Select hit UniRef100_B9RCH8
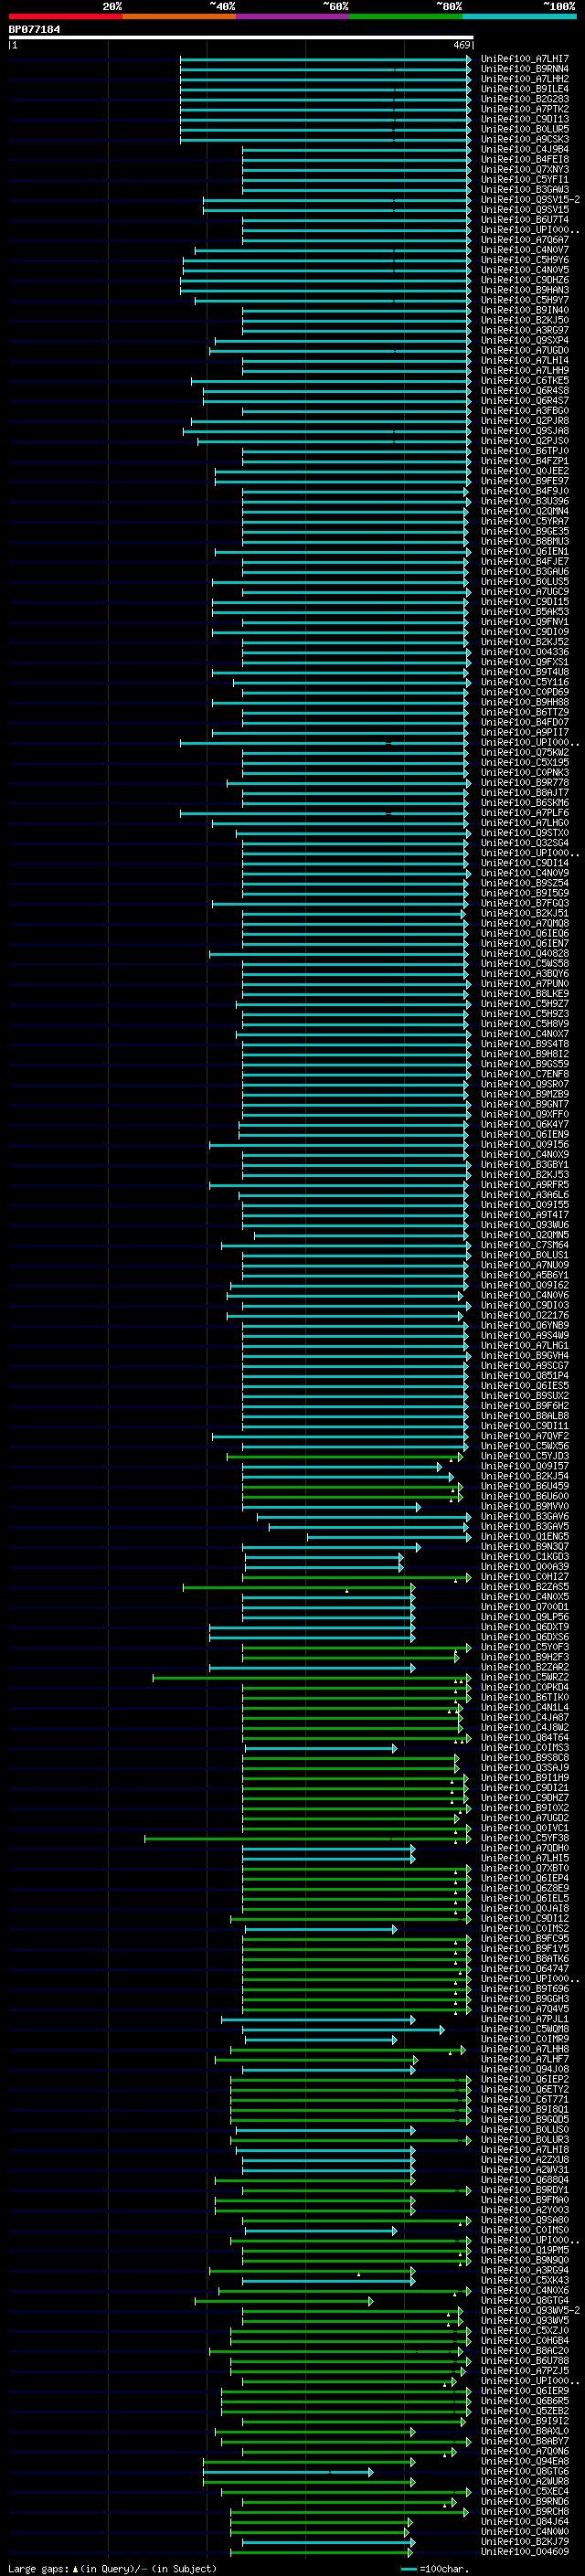Image resolution: width=585 pixels, height=2576 pixels. point(524,2512)
